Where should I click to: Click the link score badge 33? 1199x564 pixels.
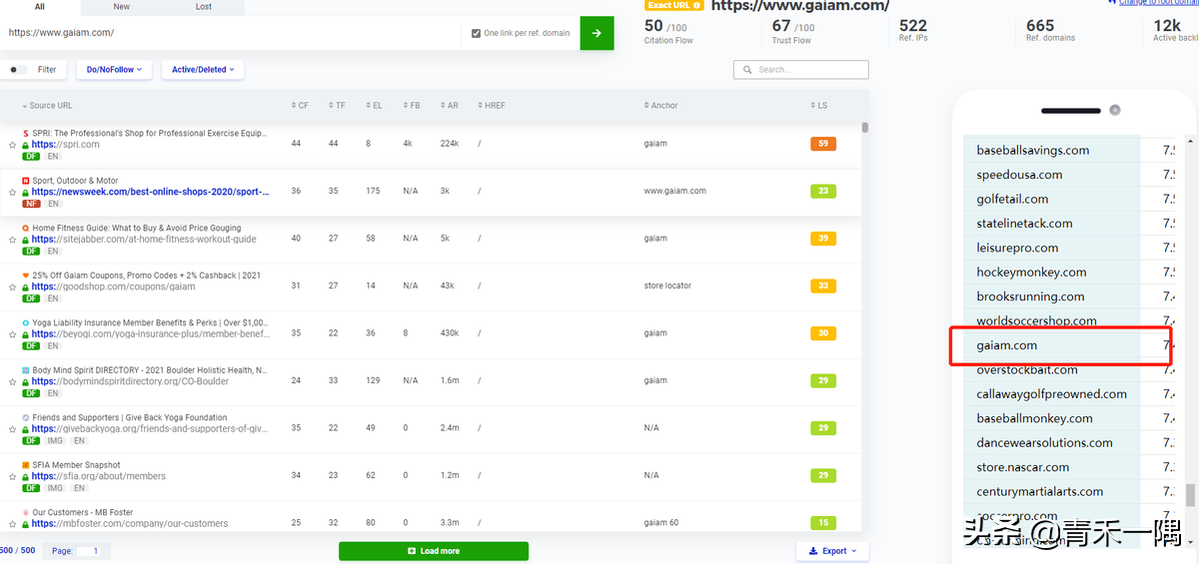pos(822,285)
